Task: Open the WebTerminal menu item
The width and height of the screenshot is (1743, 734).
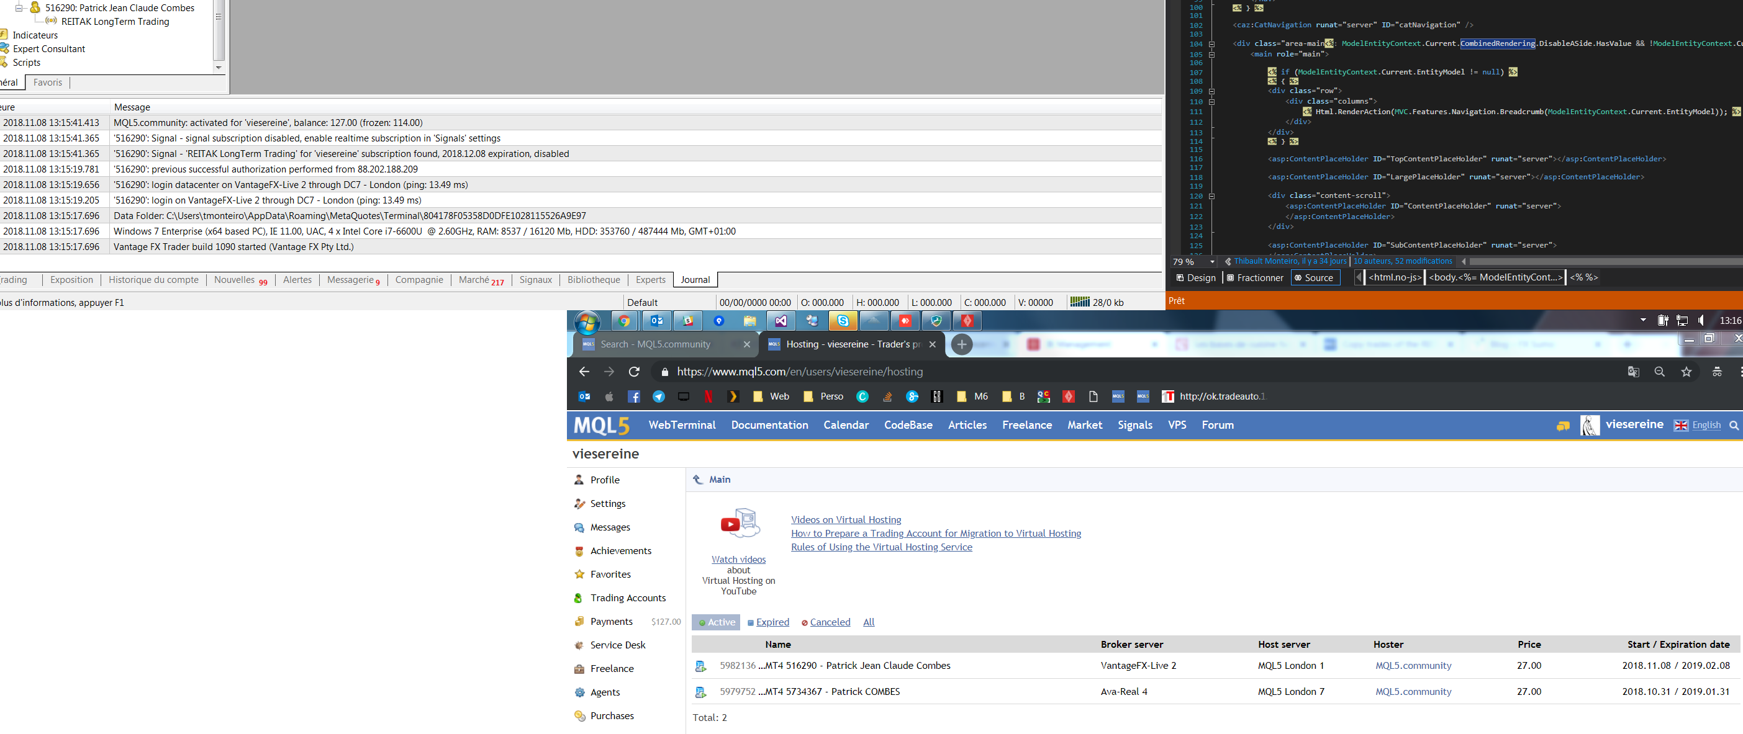Action: (x=682, y=425)
